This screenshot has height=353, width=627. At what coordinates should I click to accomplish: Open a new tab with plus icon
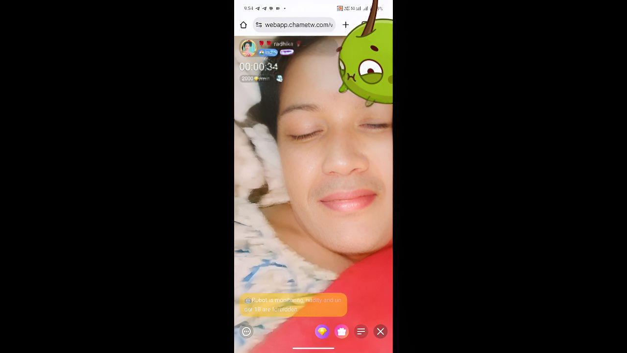[x=346, y=25]
